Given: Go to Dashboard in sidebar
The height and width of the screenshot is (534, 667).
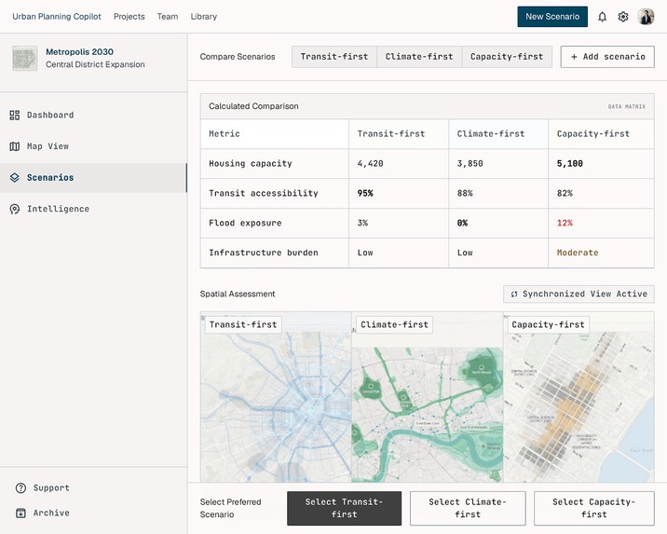Looking at the screenshot, I should click(x=93, y=115).
